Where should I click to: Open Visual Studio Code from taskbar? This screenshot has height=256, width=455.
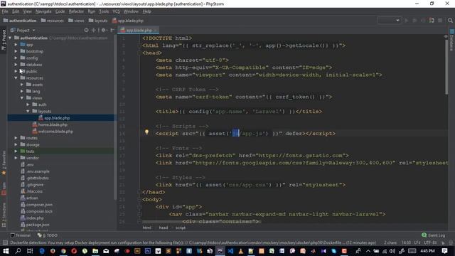(x=230, y=251)
